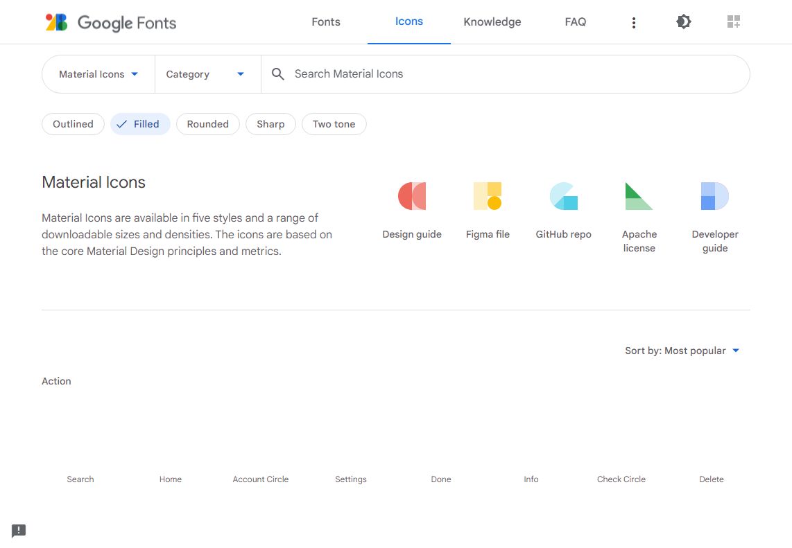The width and height of the screenshot is (792, 548).
Task: Expand the Material Icons dropdown
Action: [98, 74]
